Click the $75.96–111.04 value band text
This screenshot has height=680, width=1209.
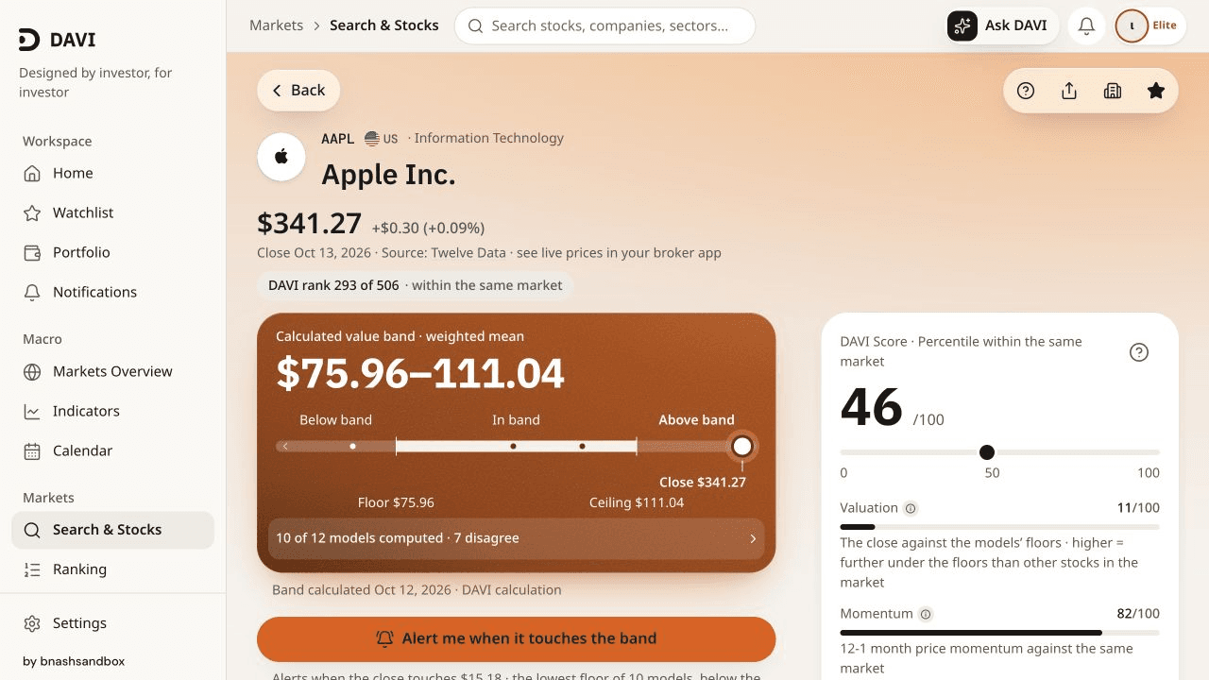coord(420,374)
